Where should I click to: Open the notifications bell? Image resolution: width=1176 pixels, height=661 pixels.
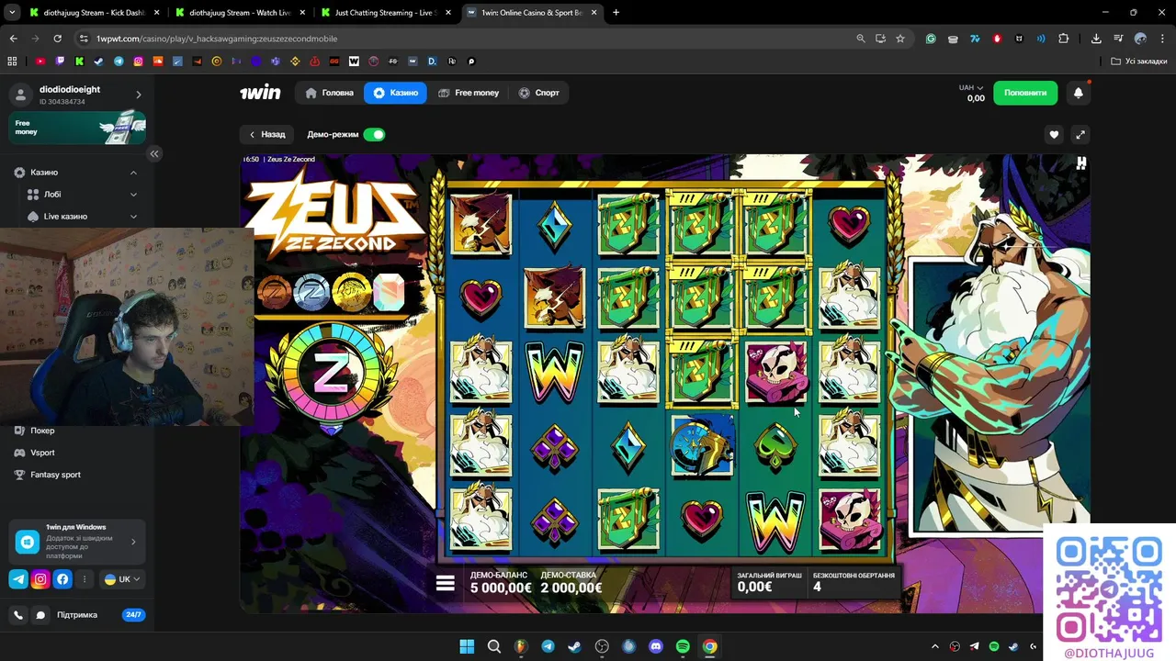pos(1079,93)
